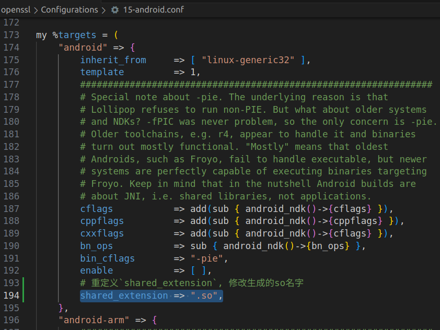The image size is (440, 330).
Task: Select the 15-android.conf breadcrumb item
Action: click(x=154, y=10)
